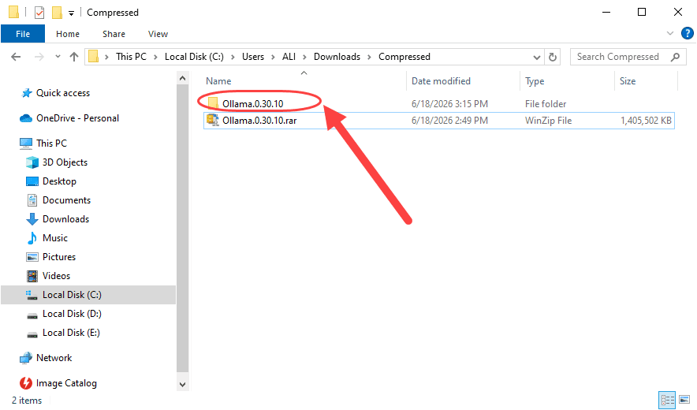Viewport: 697px width, 410px height.
Task: Go forward with the Forward arrow
Action: pyautogui.click(x=39, y=57)
